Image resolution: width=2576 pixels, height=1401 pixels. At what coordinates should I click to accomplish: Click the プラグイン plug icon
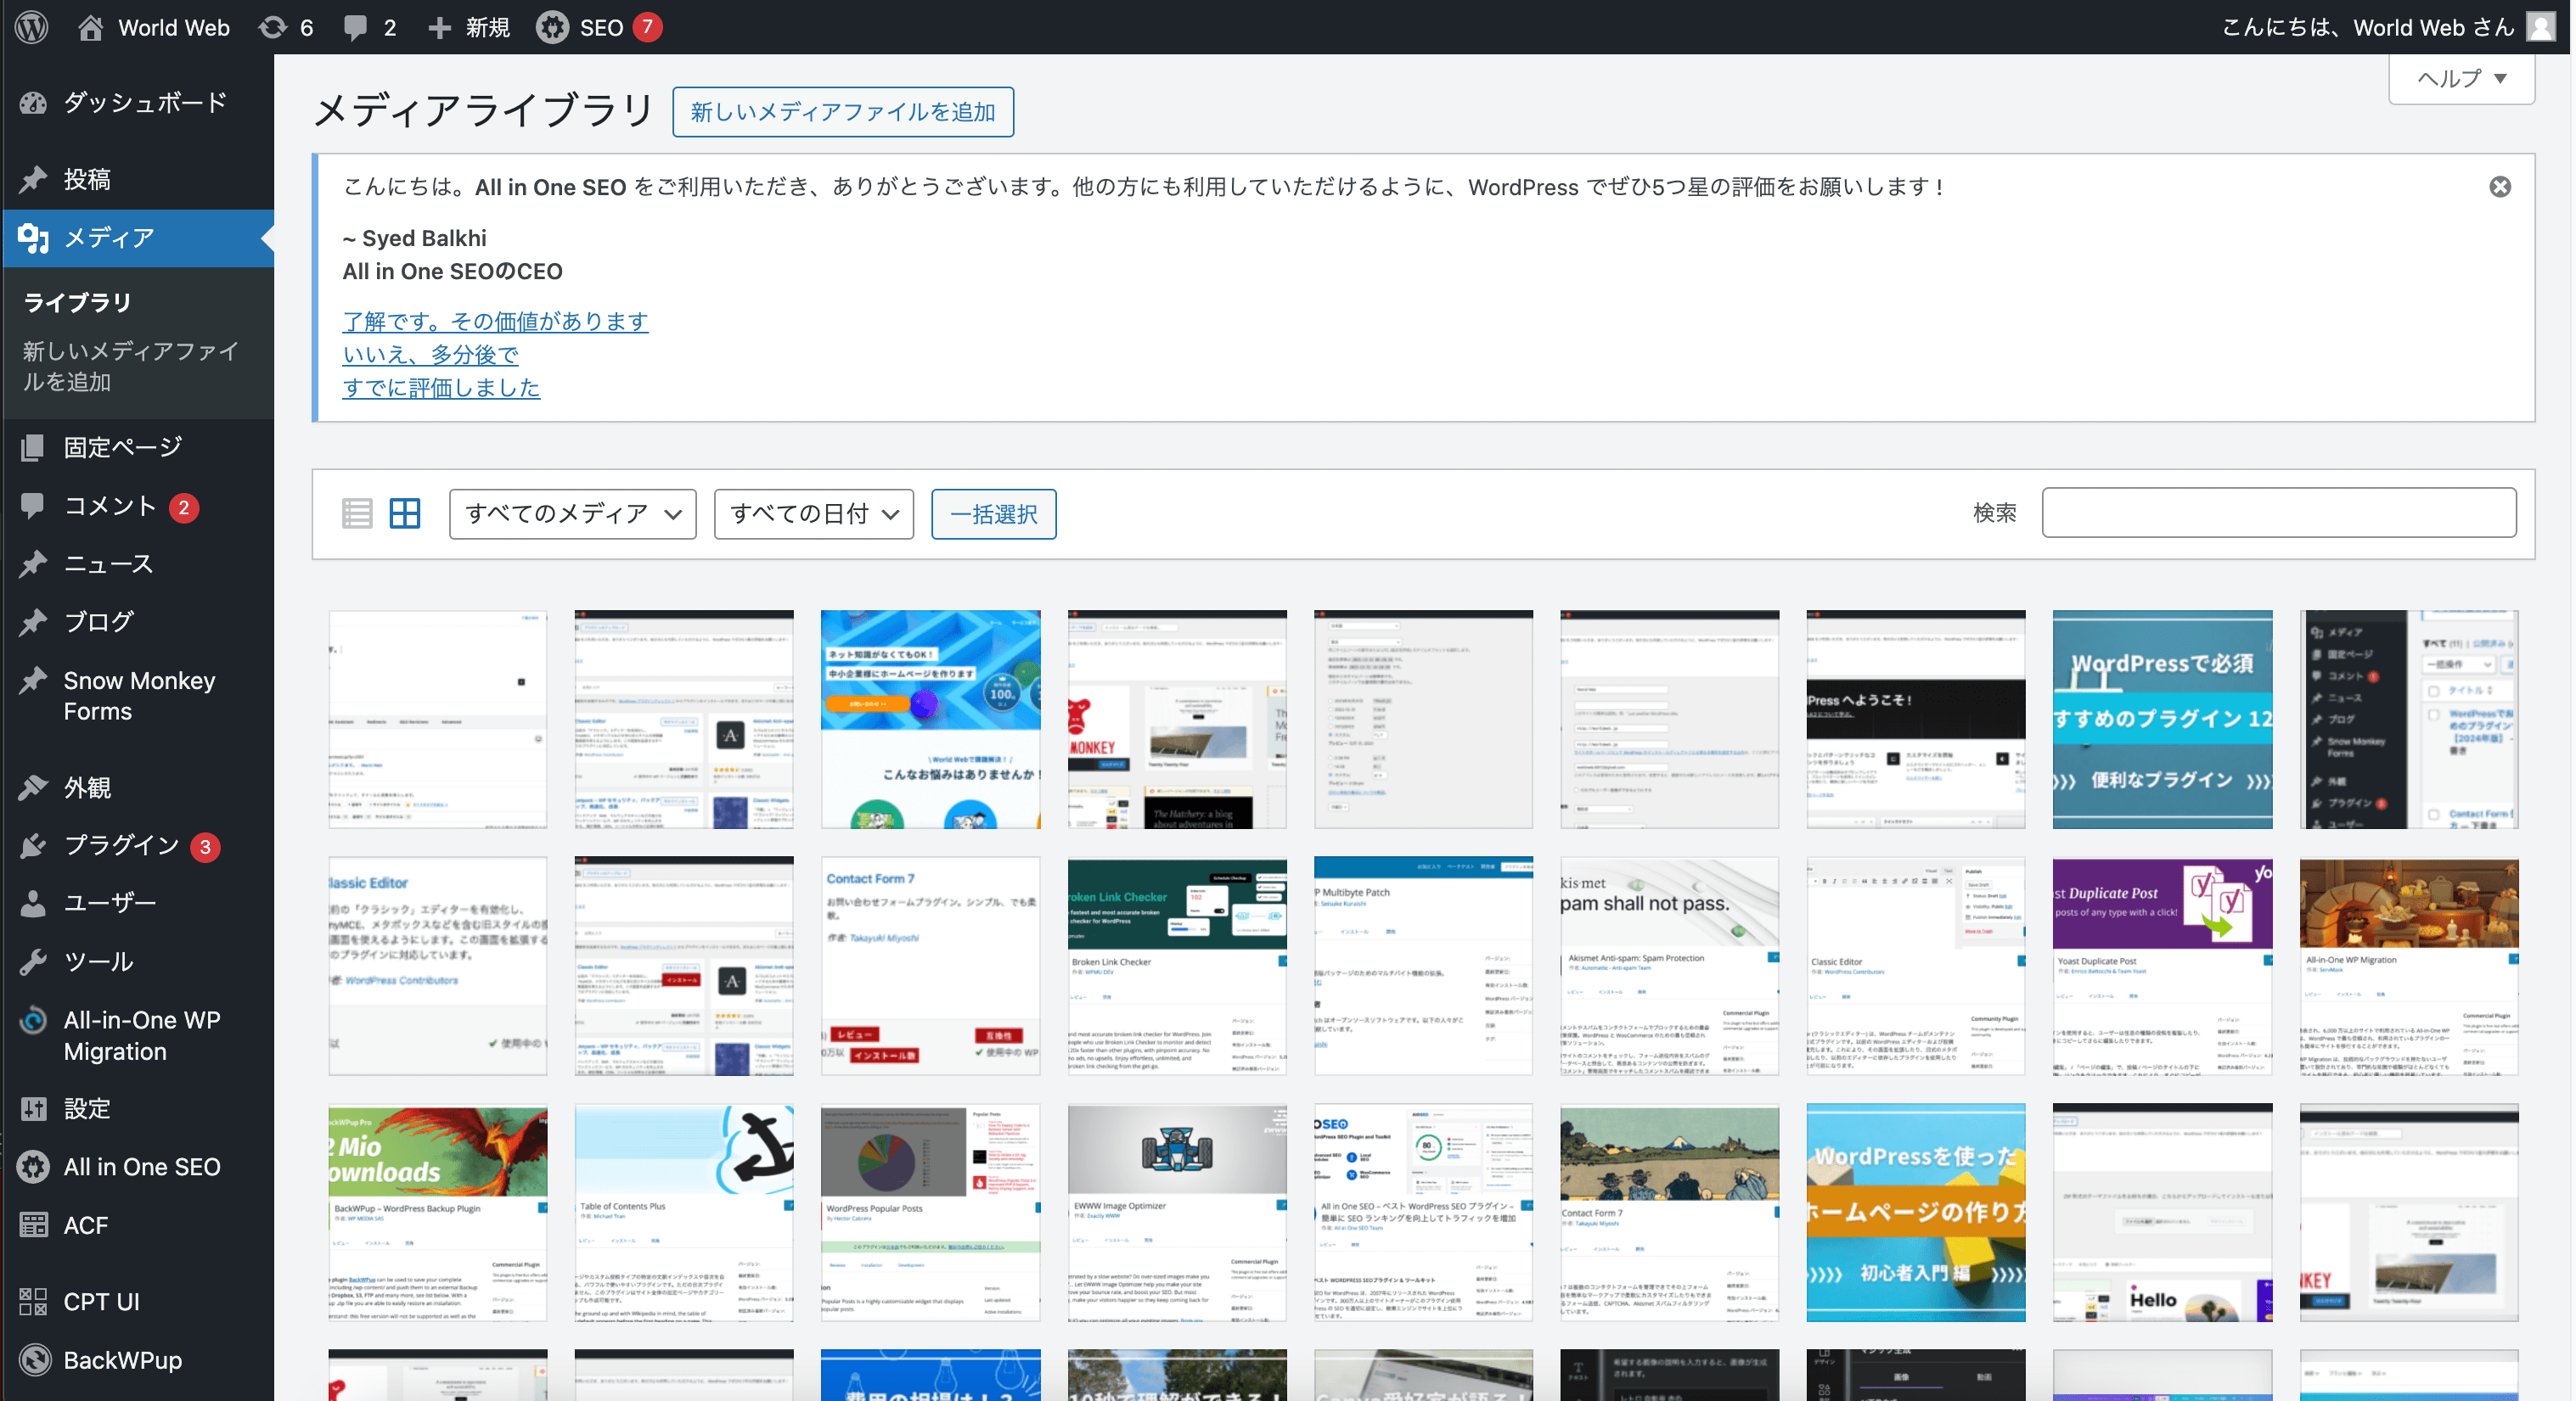(x=33, y=845)
